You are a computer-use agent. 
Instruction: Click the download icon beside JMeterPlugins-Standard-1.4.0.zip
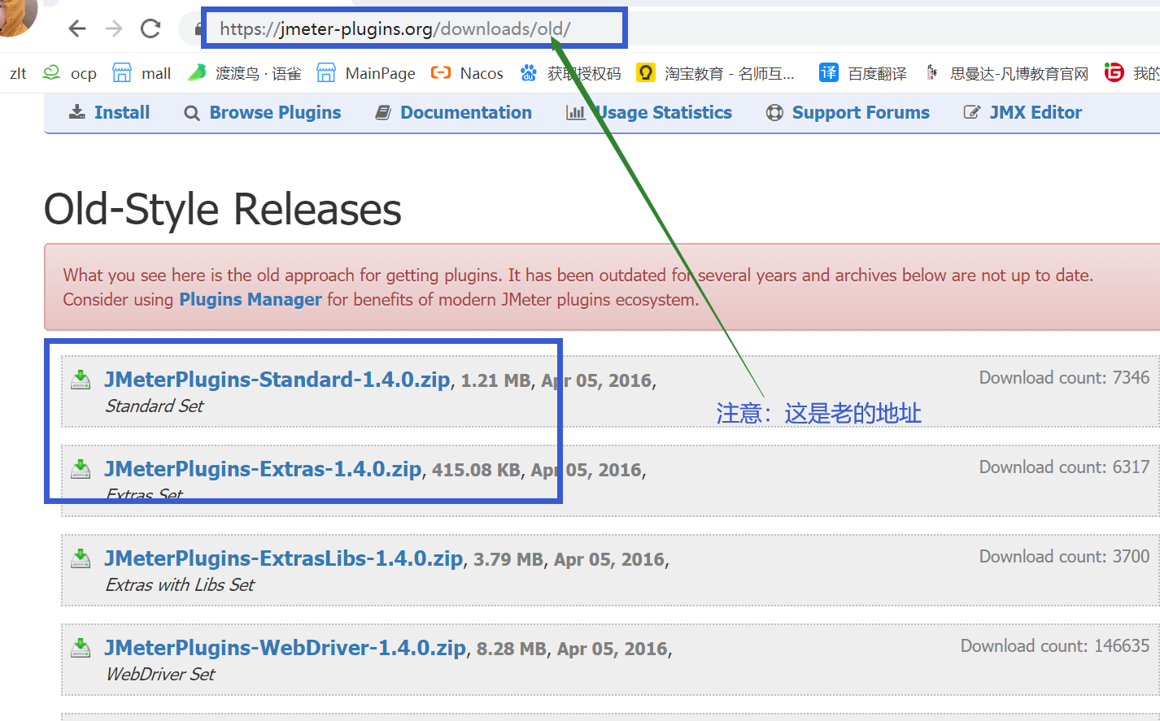pyautogui.click(x=81, y=379)
